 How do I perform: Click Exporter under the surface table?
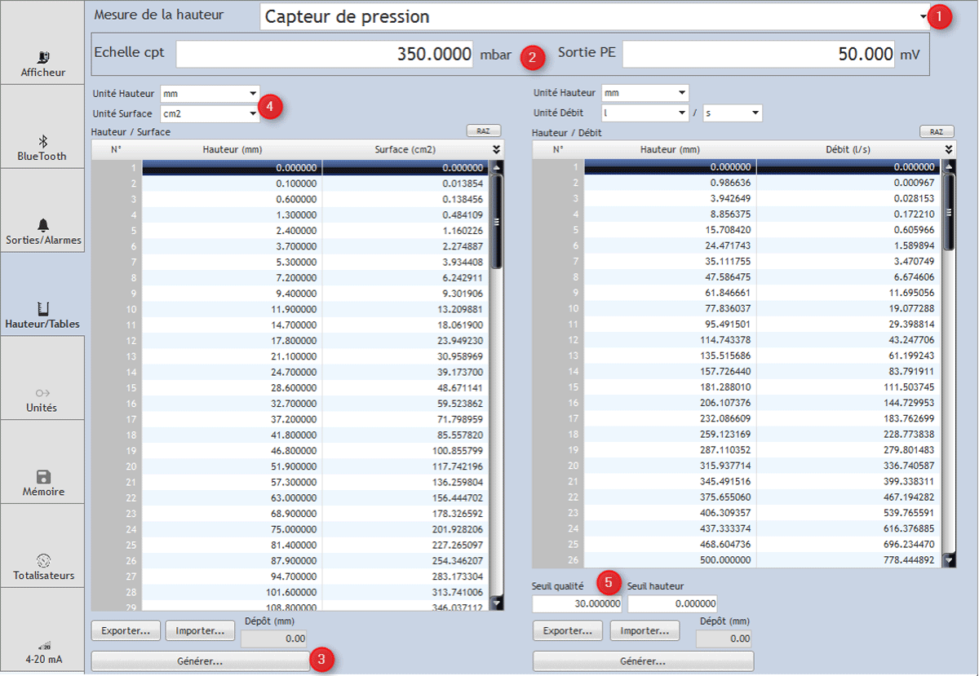tap(126, 630)
